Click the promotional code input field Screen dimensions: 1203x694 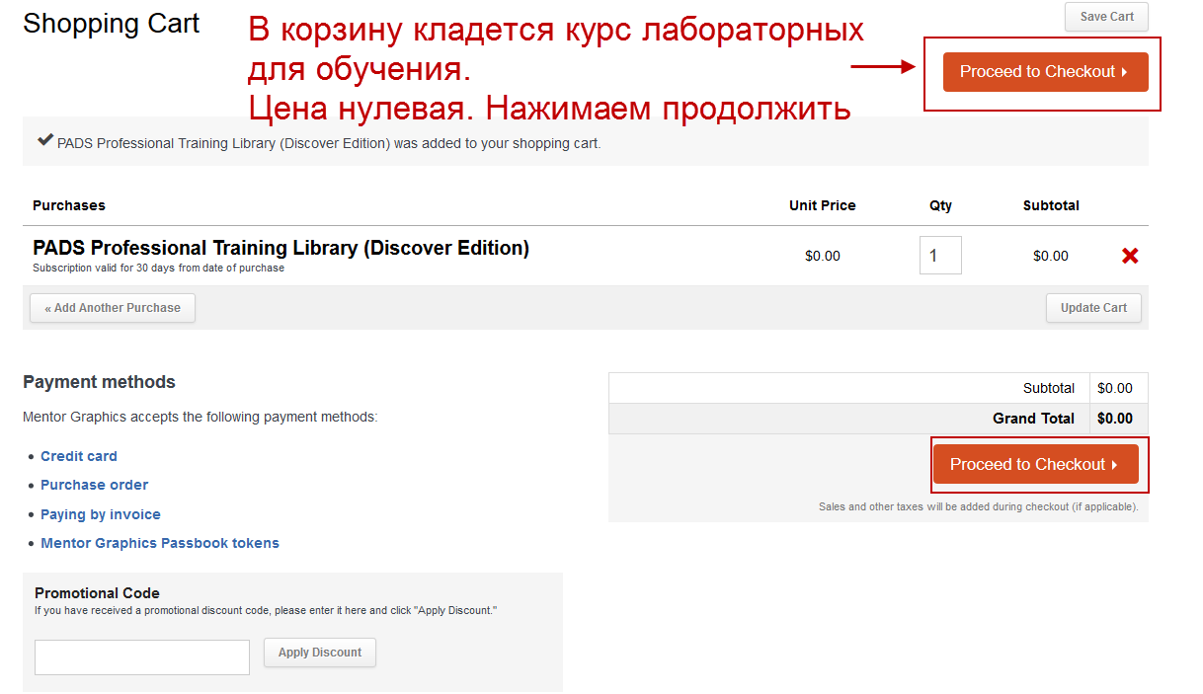142,657
